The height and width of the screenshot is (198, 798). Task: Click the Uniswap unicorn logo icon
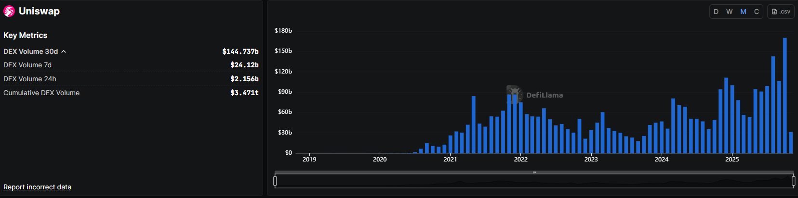click(x=9, y=12)
